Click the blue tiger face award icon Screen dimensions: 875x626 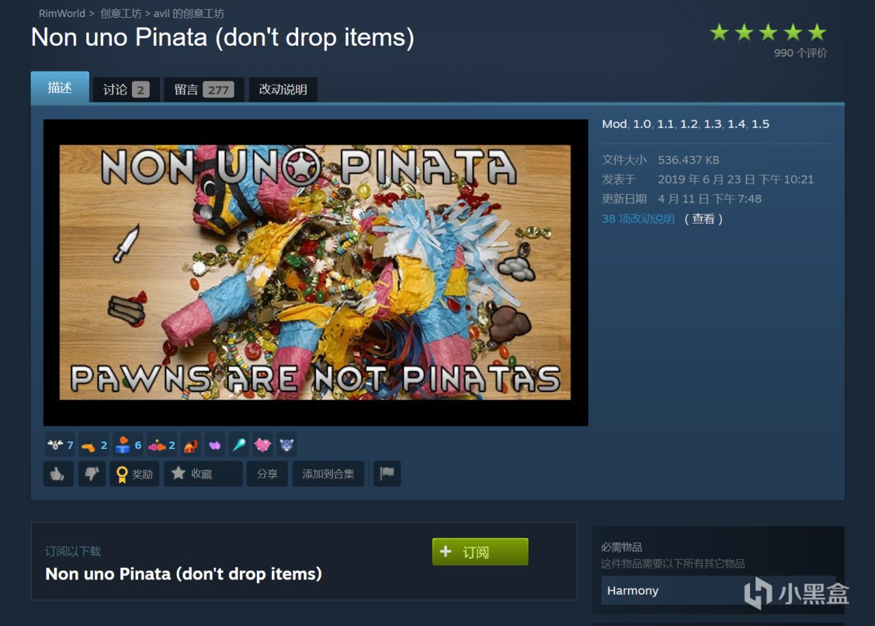coord(286,445)
